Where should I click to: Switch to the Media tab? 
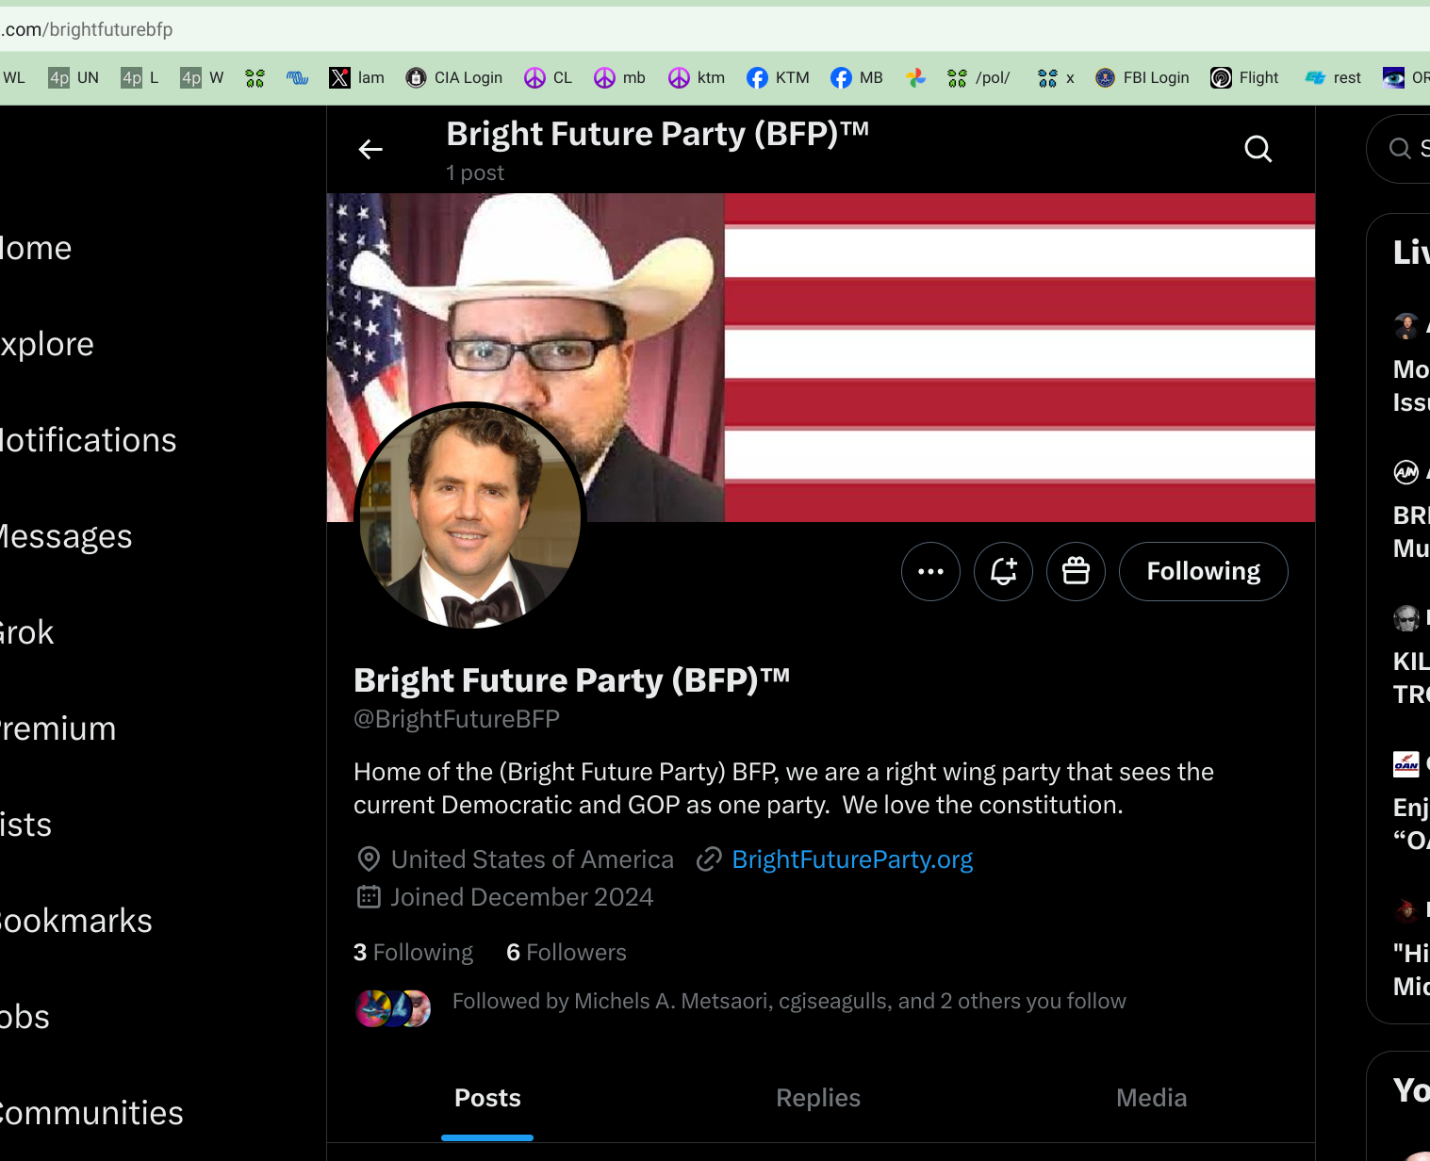[1151, 1098]
